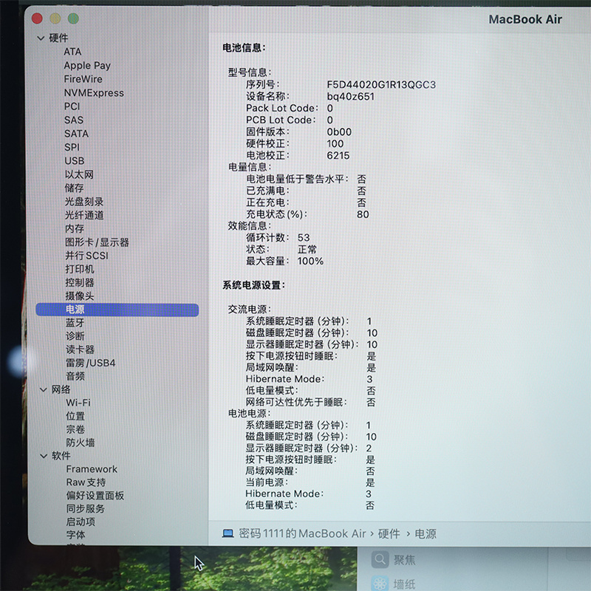
Task: Click cycle count value 53
Action: point(304,238)
